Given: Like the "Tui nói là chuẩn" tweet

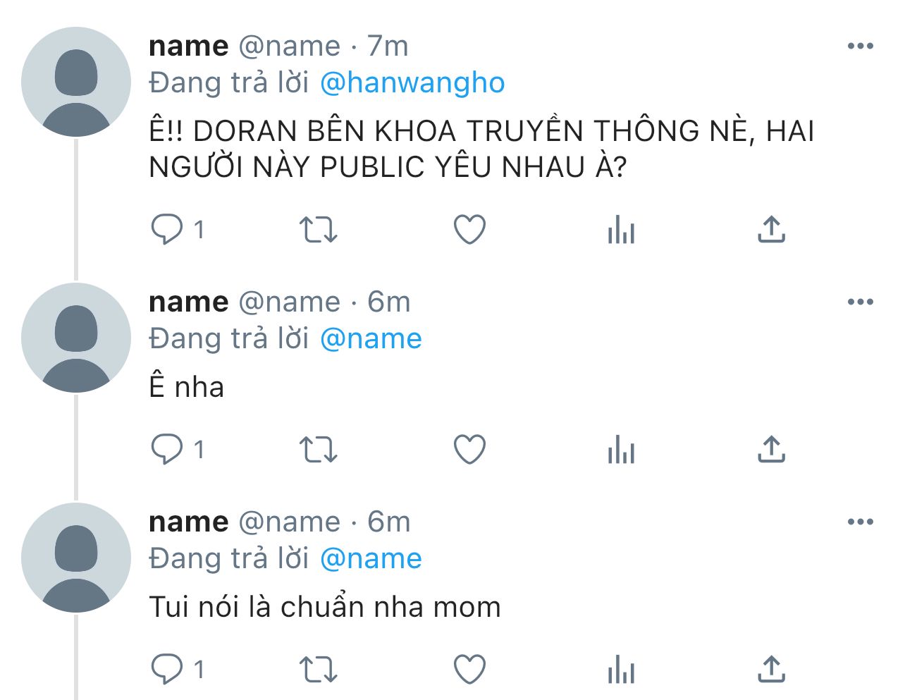Looking at the screenshot, I should [469, 670].
